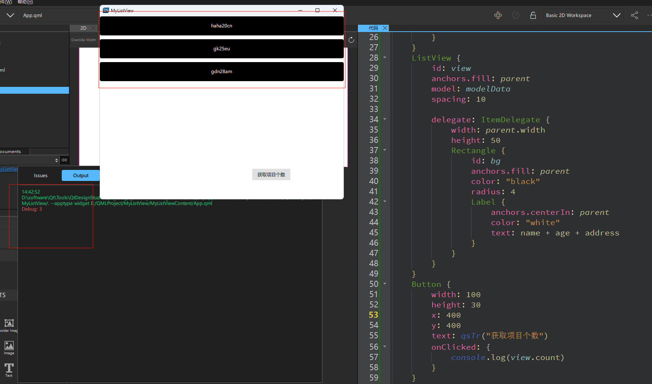This screenshot has height=384, width=652.
Task: Reset the 2D view with the refresh icon
Action: [351, 40]
